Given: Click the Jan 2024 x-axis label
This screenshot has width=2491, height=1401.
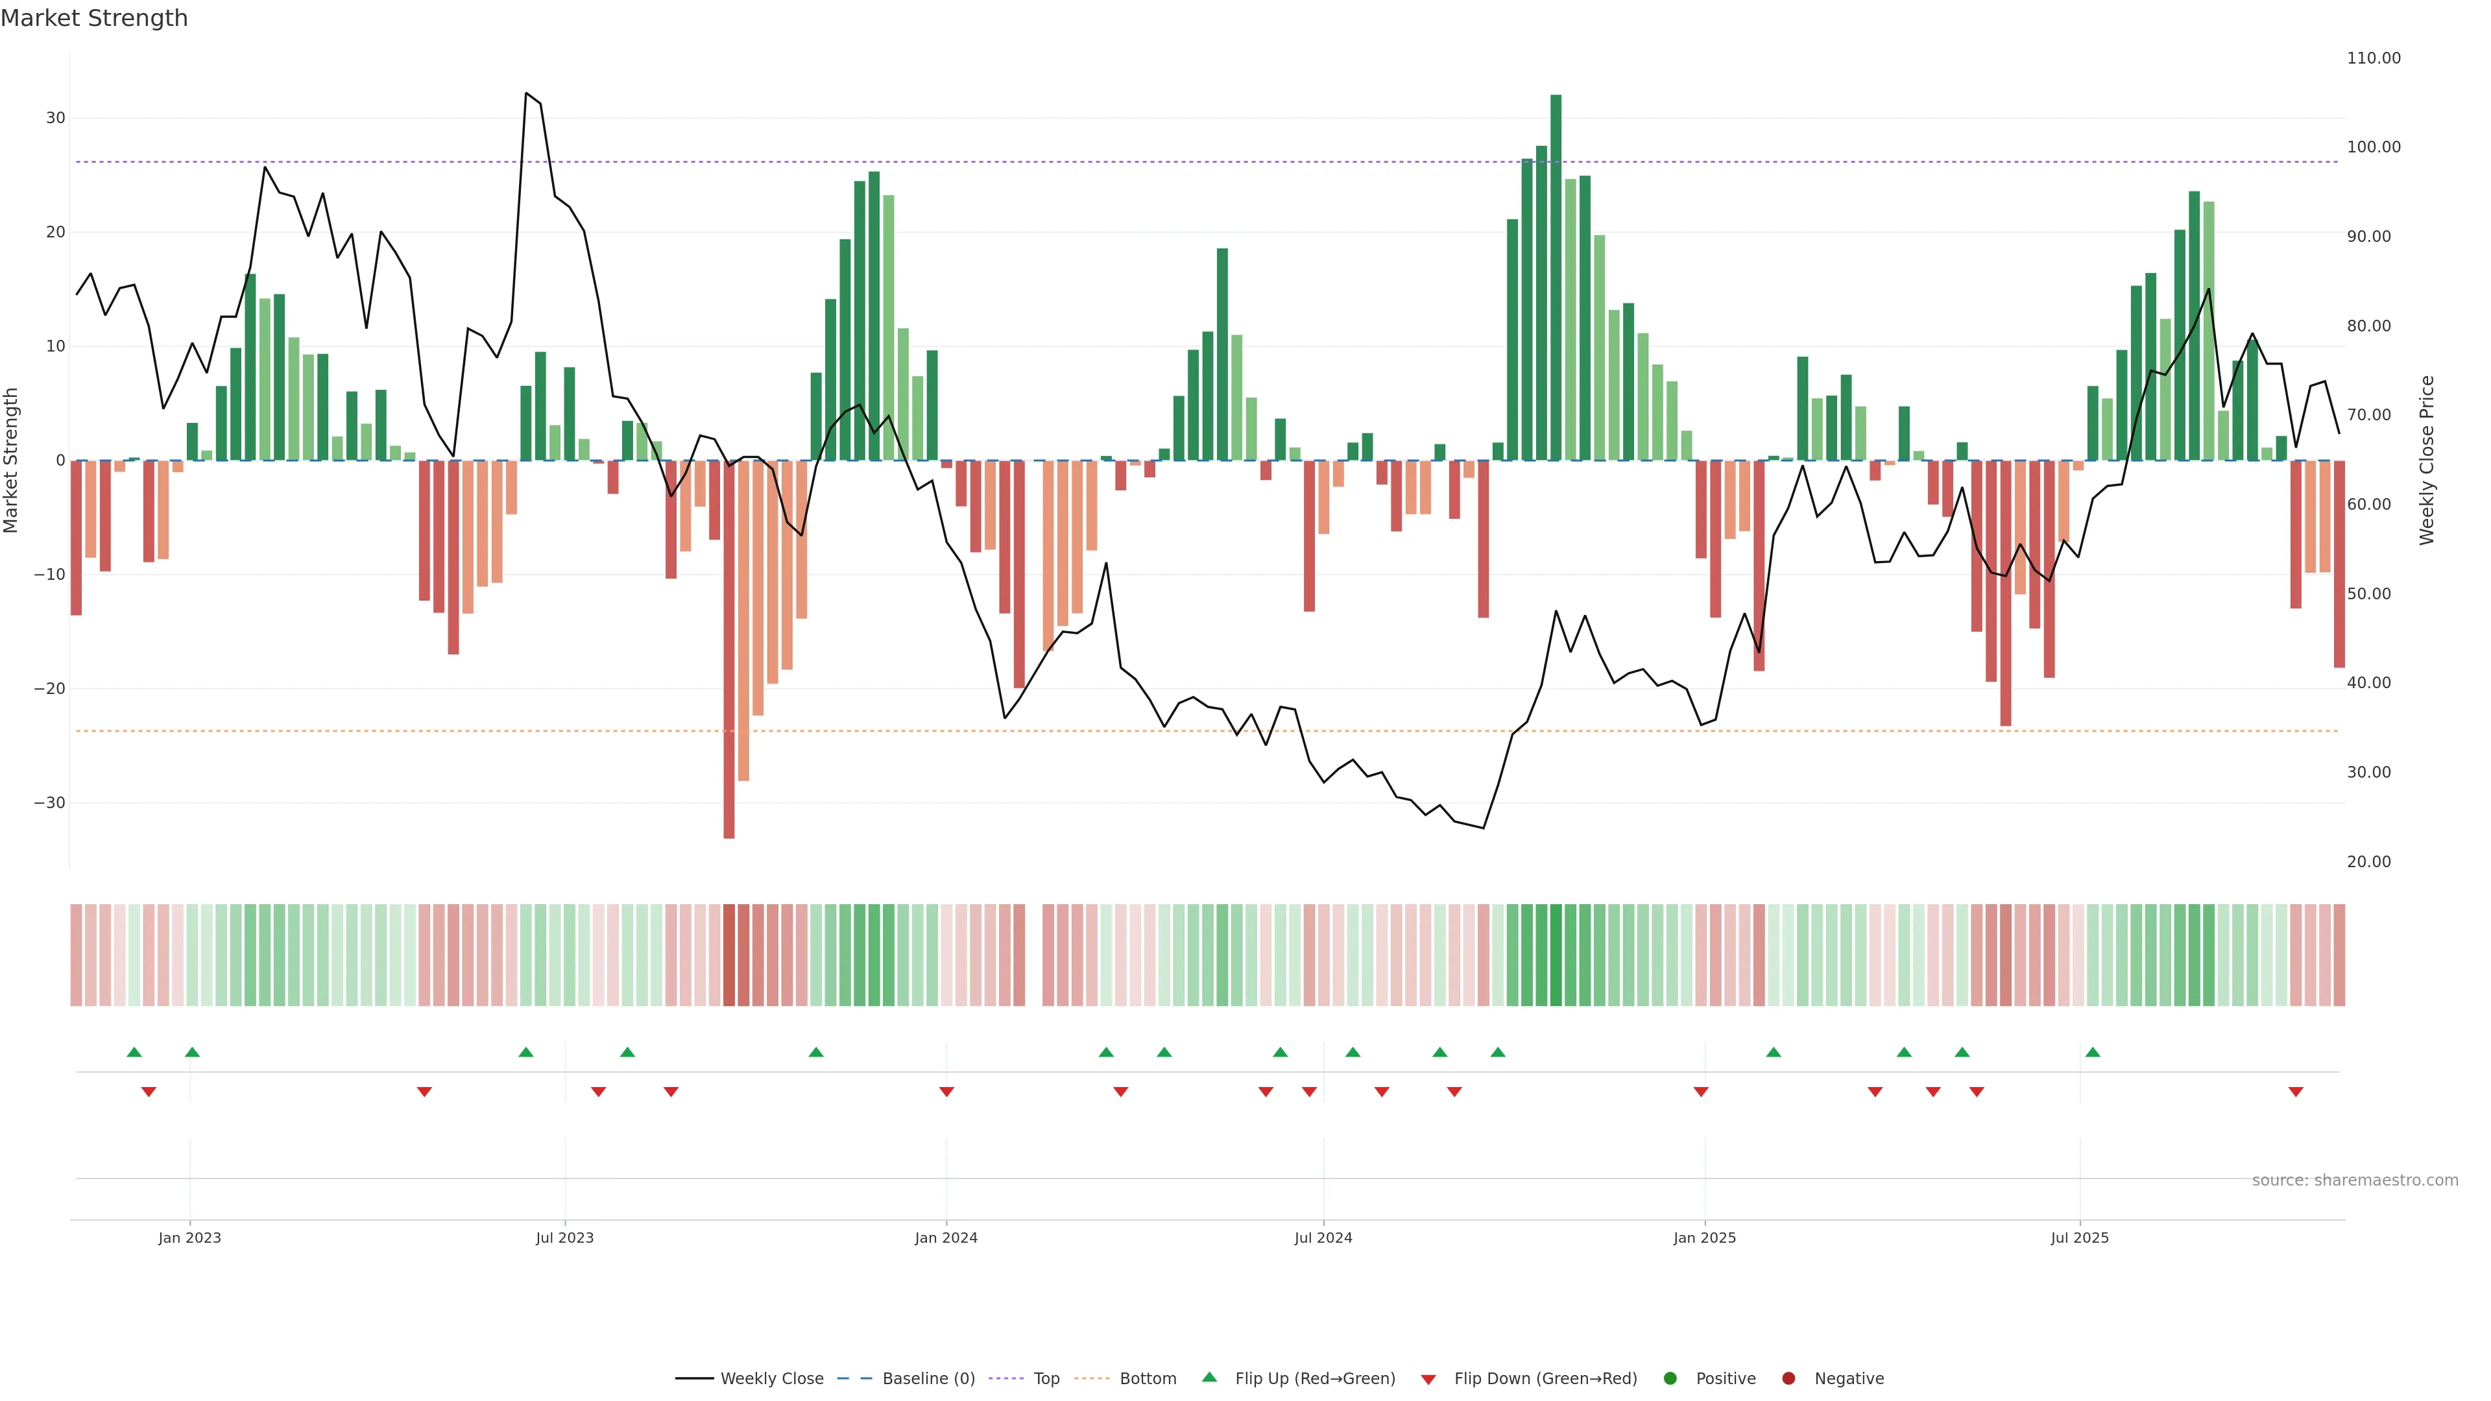Looking at the screenshot, I should (946, 1238).
